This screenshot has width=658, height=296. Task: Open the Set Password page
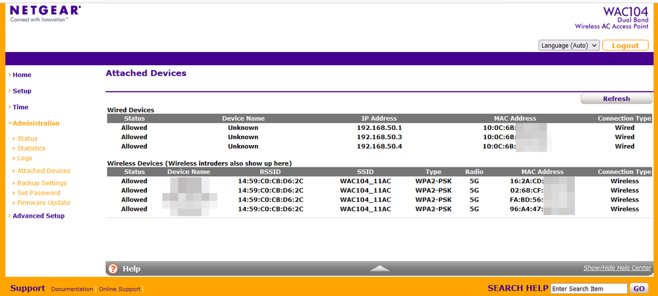pos(39,192)
